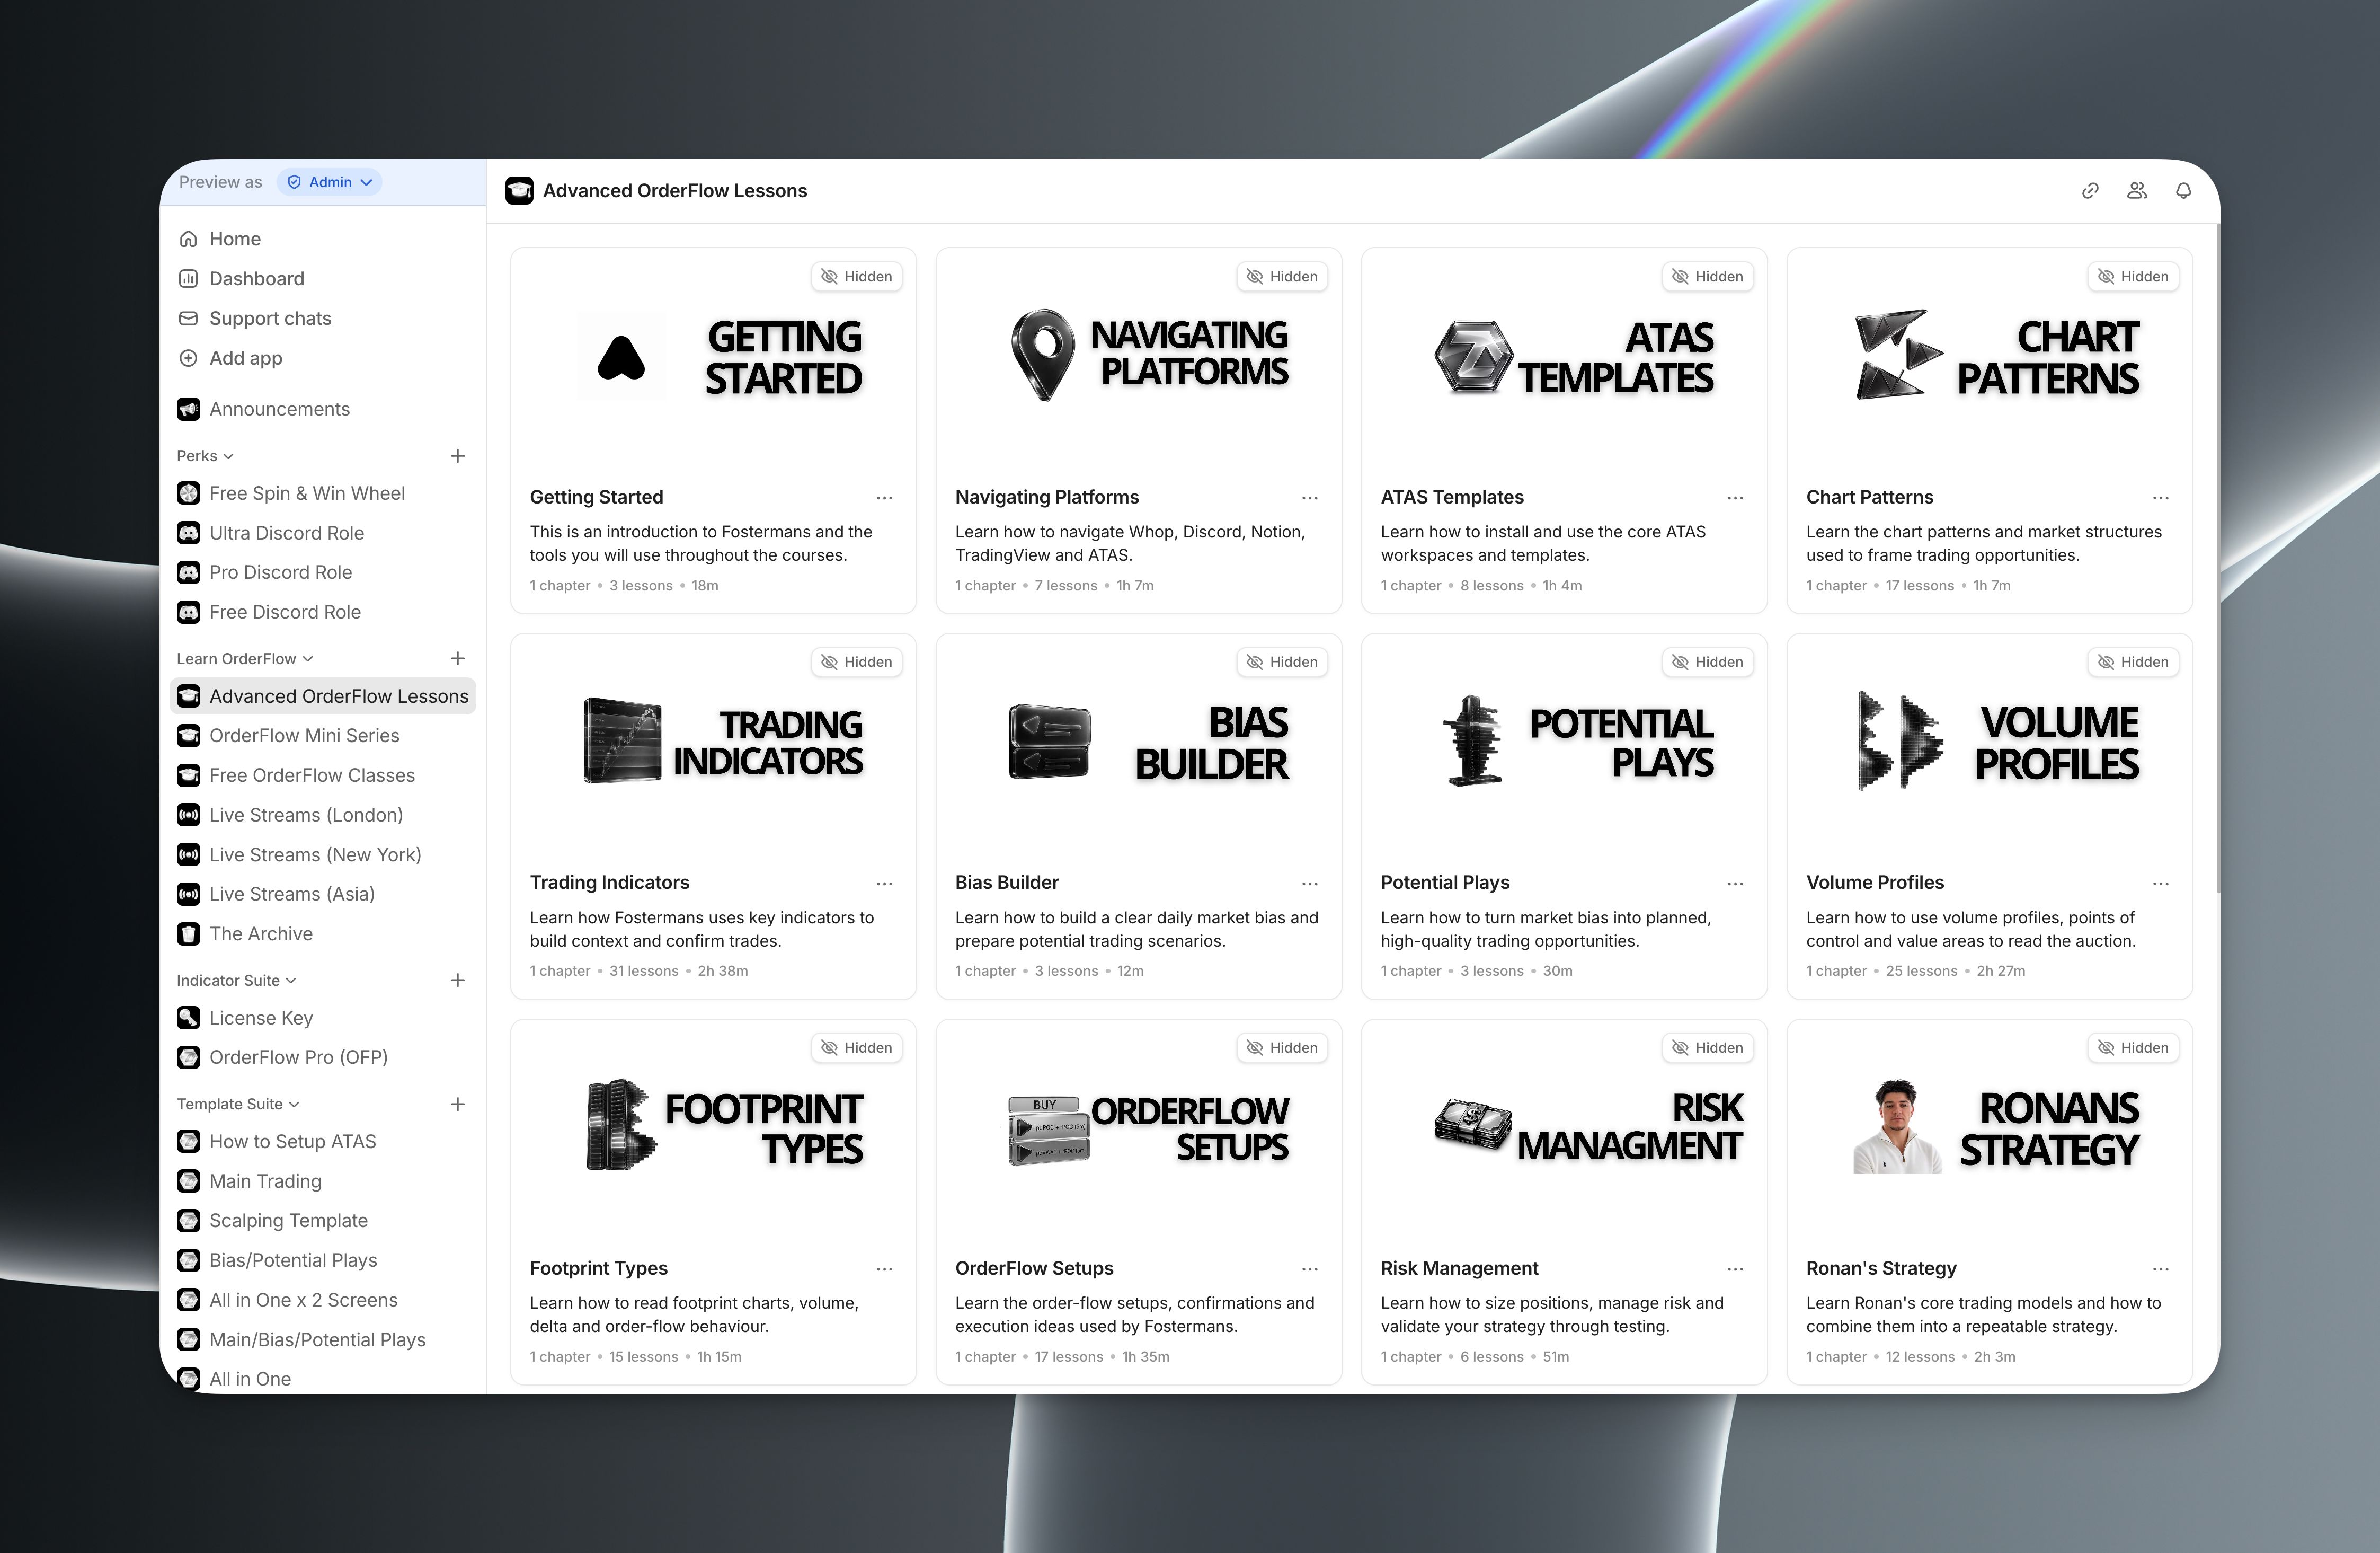The height and width of the screenshot is (1553, 2380).
Task: Toggle Hidden badge on Footprint Types card
Action: (857, 1049)
